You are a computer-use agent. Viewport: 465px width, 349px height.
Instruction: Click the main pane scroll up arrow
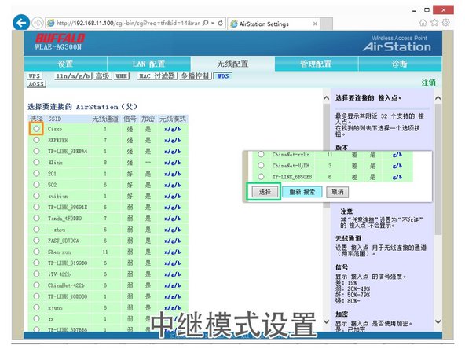326,98
